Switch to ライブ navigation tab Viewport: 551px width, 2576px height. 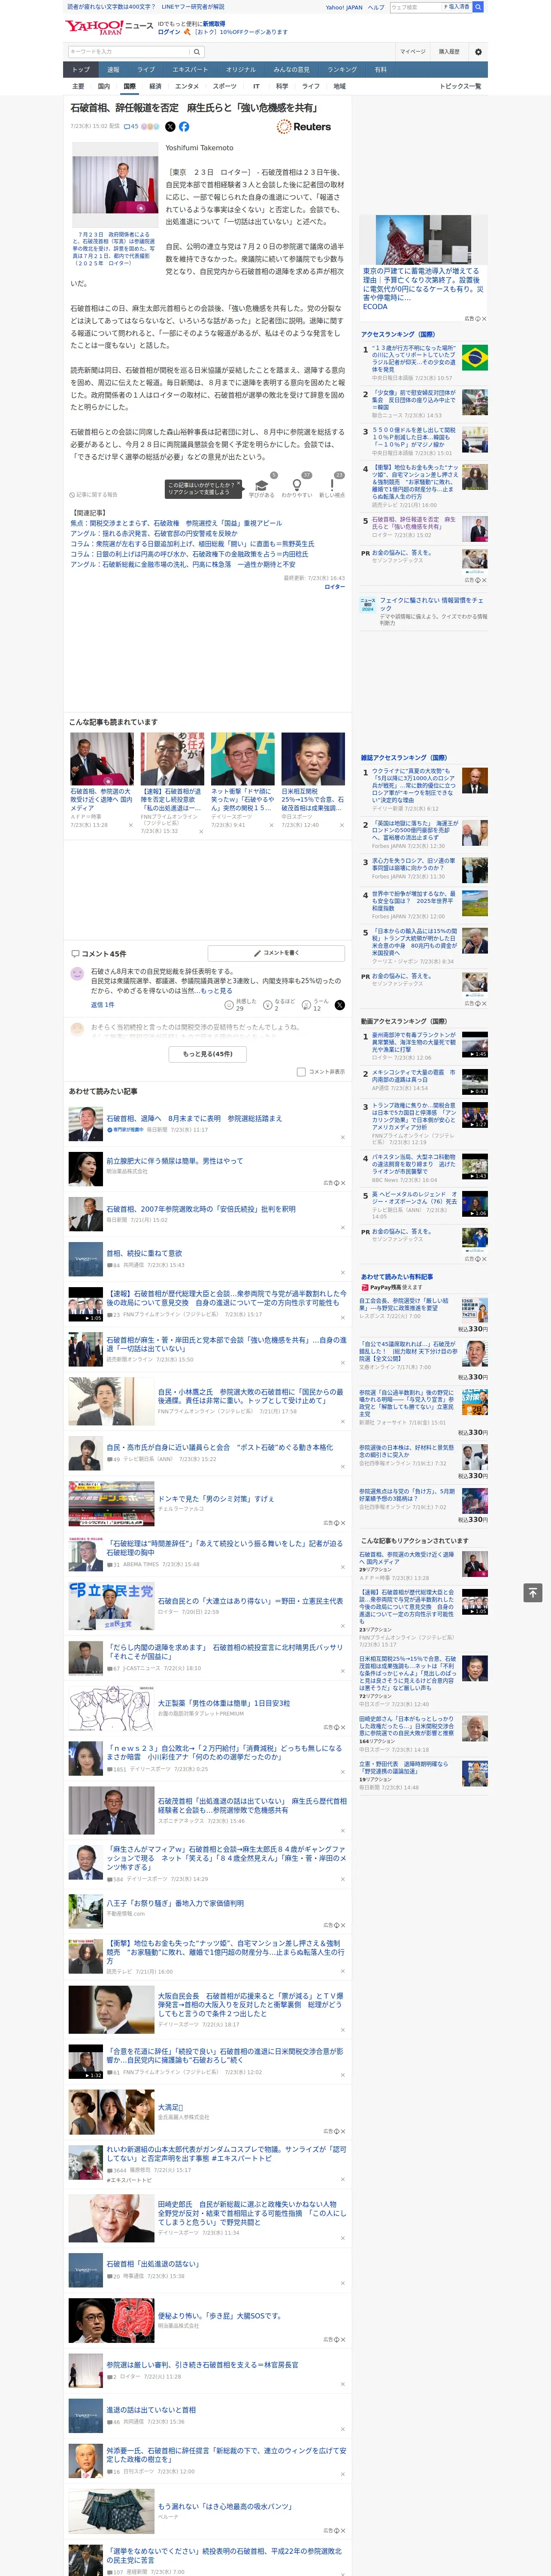click(146, 70)
